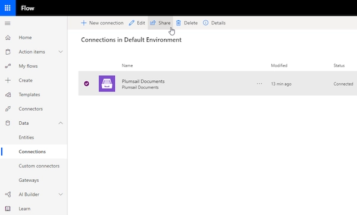
Task: Open Gateways under Data
Action: [x=29, y=180]
